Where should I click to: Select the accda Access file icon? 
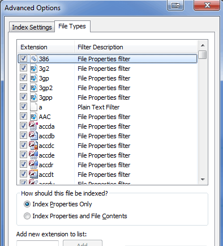point(33,126)
